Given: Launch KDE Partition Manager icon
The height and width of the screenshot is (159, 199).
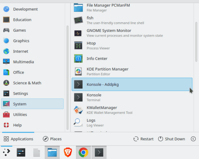Looking at the screenshot, I should click(78, 72).
